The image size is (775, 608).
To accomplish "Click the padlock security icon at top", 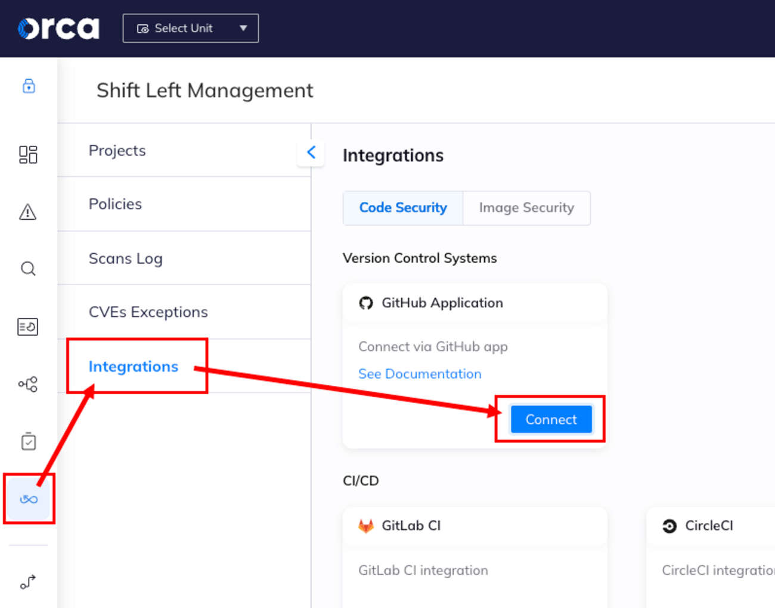I will click(x=28, y=86).
